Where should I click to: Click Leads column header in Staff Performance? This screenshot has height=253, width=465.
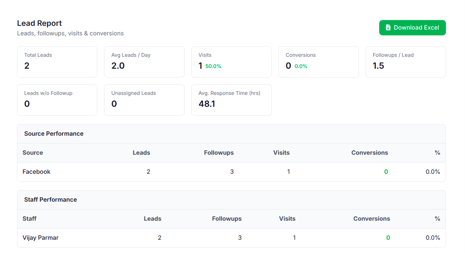click(x=153, y=219)
